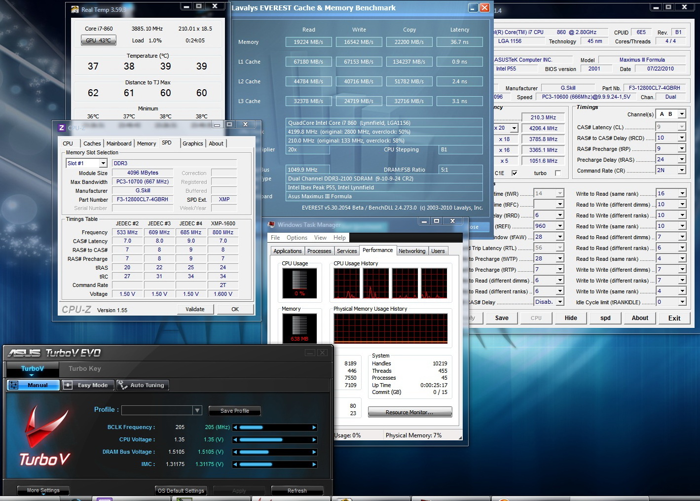
Task: Click the BCLK Frequency slider track
Action: [x=275, y=428]
